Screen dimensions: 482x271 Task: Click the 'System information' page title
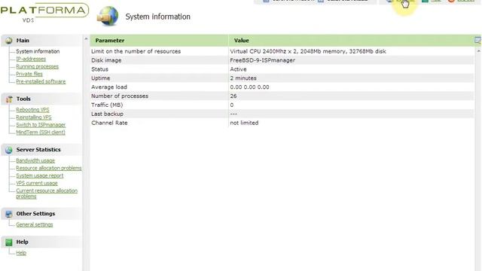click(157, 17)
